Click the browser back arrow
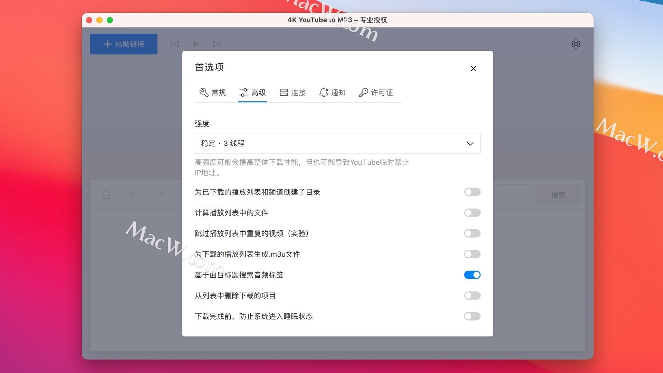This screenshot has height=373, width=663. pos(133,194)
